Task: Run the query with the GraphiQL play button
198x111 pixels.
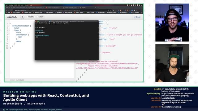Action: pos(22,17)
